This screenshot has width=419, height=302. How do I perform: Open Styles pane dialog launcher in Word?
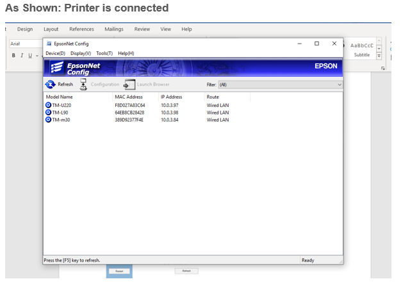tap(382, 68)
